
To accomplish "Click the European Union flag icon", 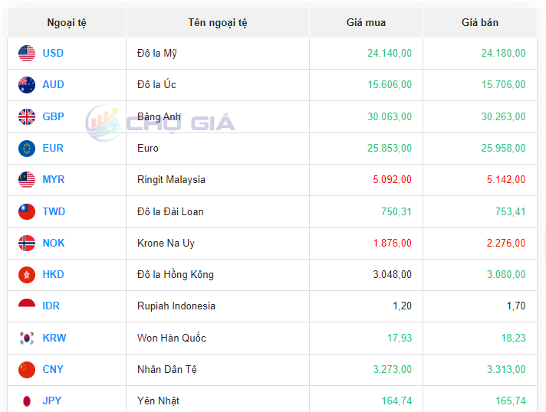I will pyautogui.click(x=27, y=149).
